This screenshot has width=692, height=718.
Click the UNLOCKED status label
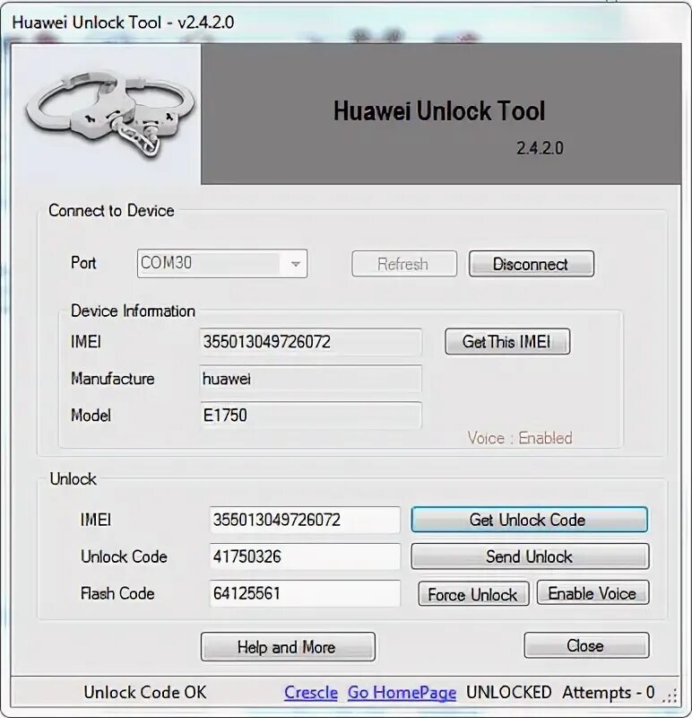pyautogui.click(x=508, y=692)
